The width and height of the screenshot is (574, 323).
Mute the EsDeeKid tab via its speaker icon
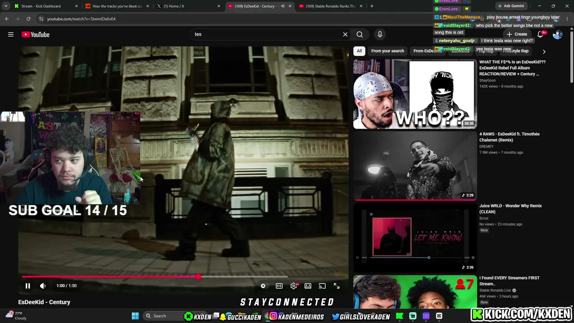click(283, 6)
